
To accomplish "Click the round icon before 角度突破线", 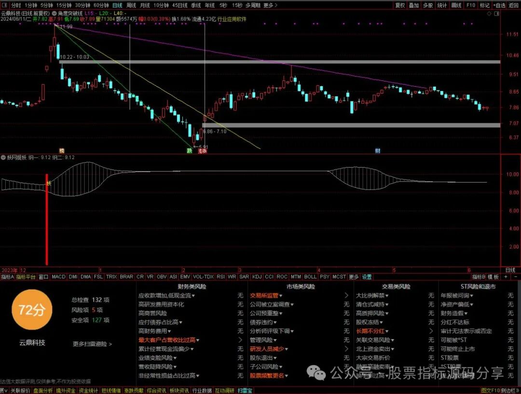I will tap(55, 13).
